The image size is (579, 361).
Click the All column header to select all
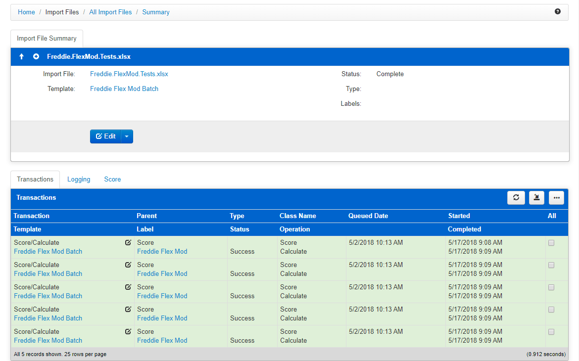point(552,216)
